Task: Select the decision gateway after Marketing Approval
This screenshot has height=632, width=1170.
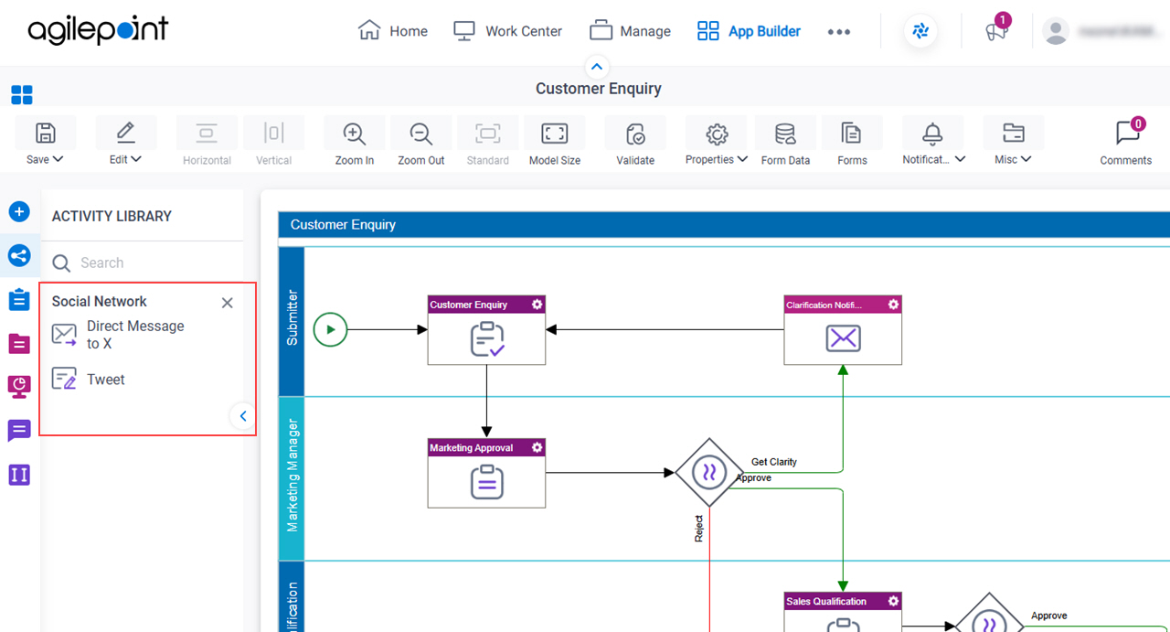Action: (708, 472)
